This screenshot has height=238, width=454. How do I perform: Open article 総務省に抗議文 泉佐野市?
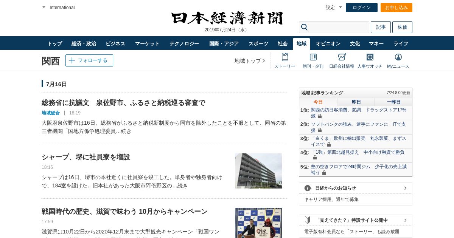(x=123, y=103)
